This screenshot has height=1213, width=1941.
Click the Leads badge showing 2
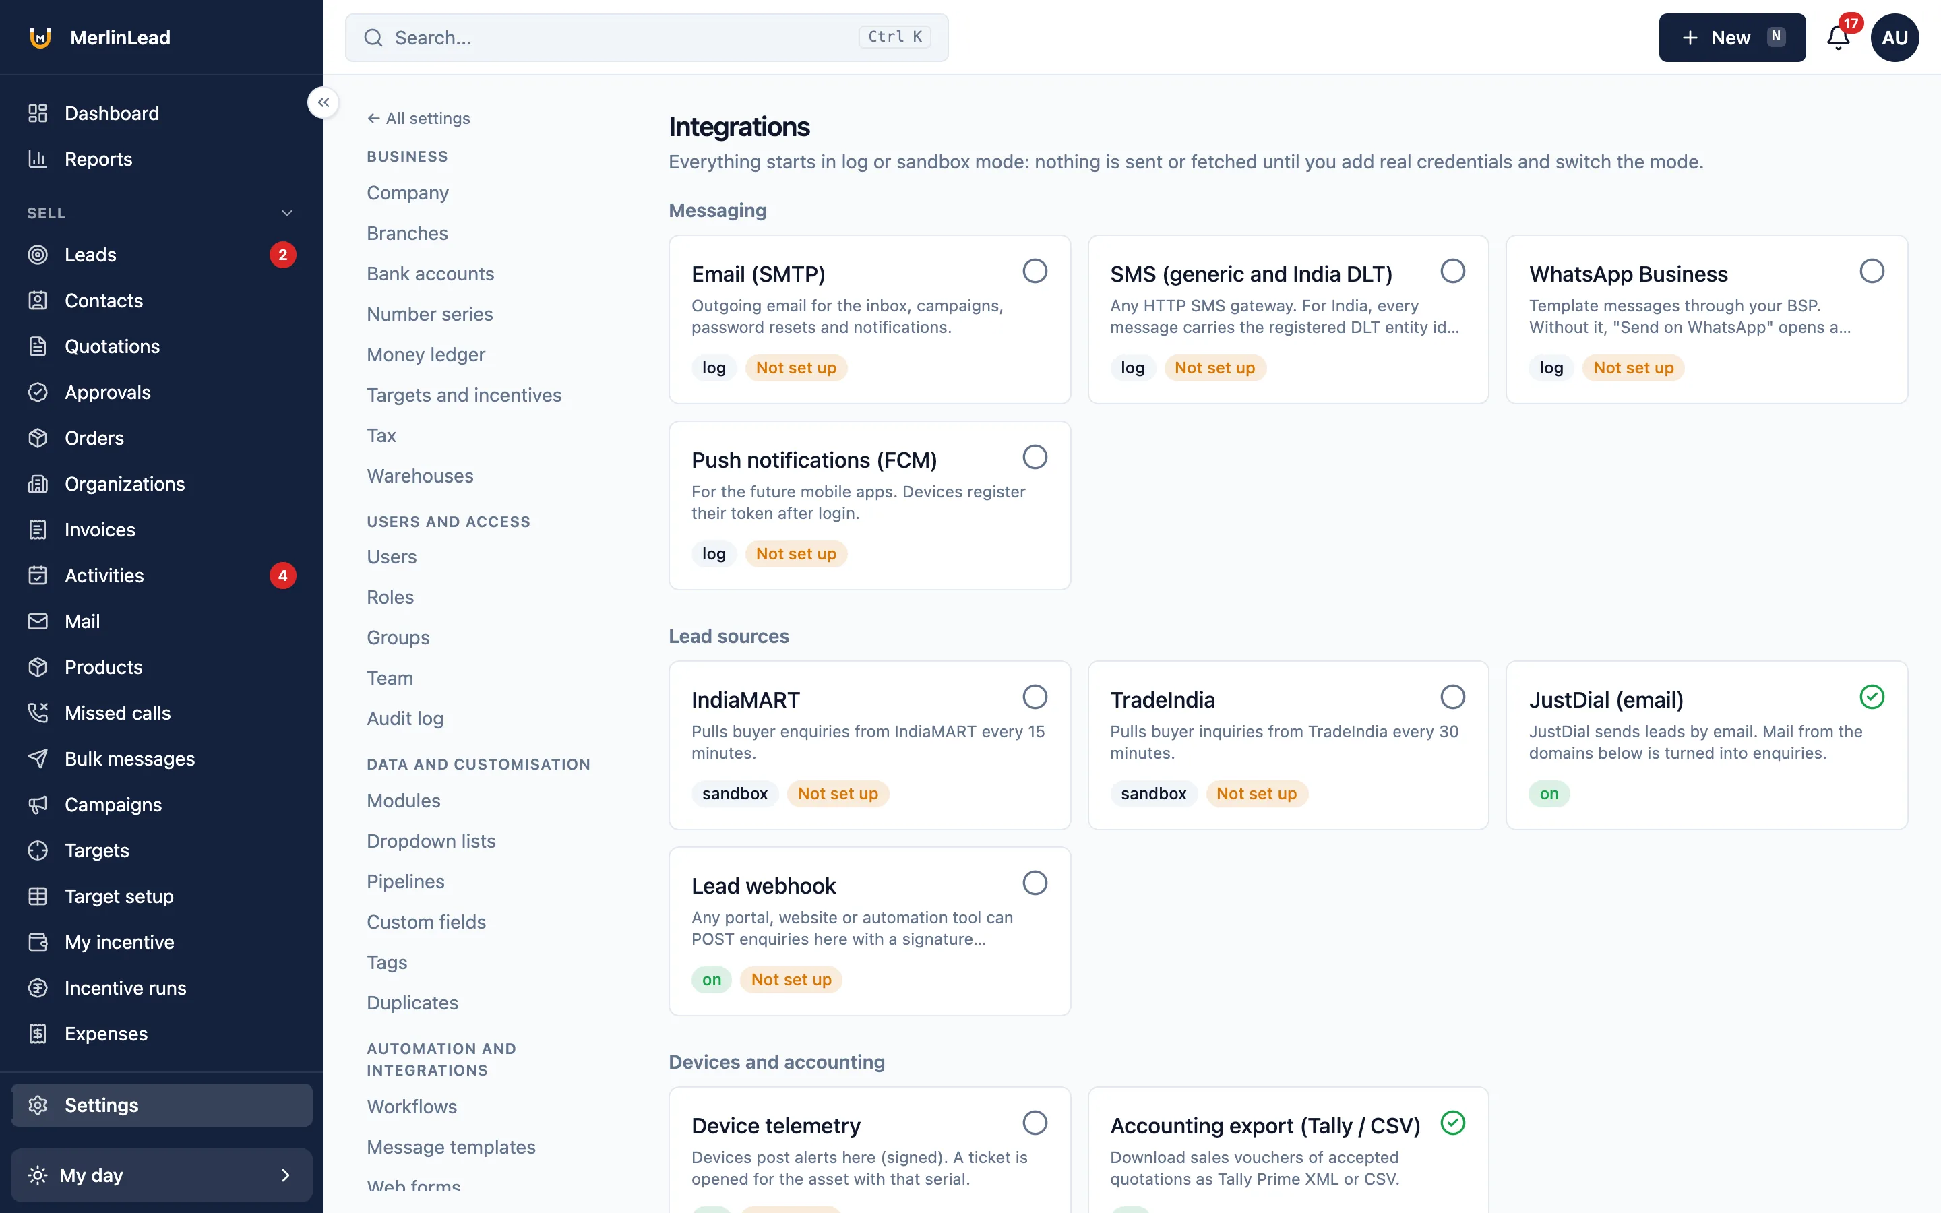(282, 254)
